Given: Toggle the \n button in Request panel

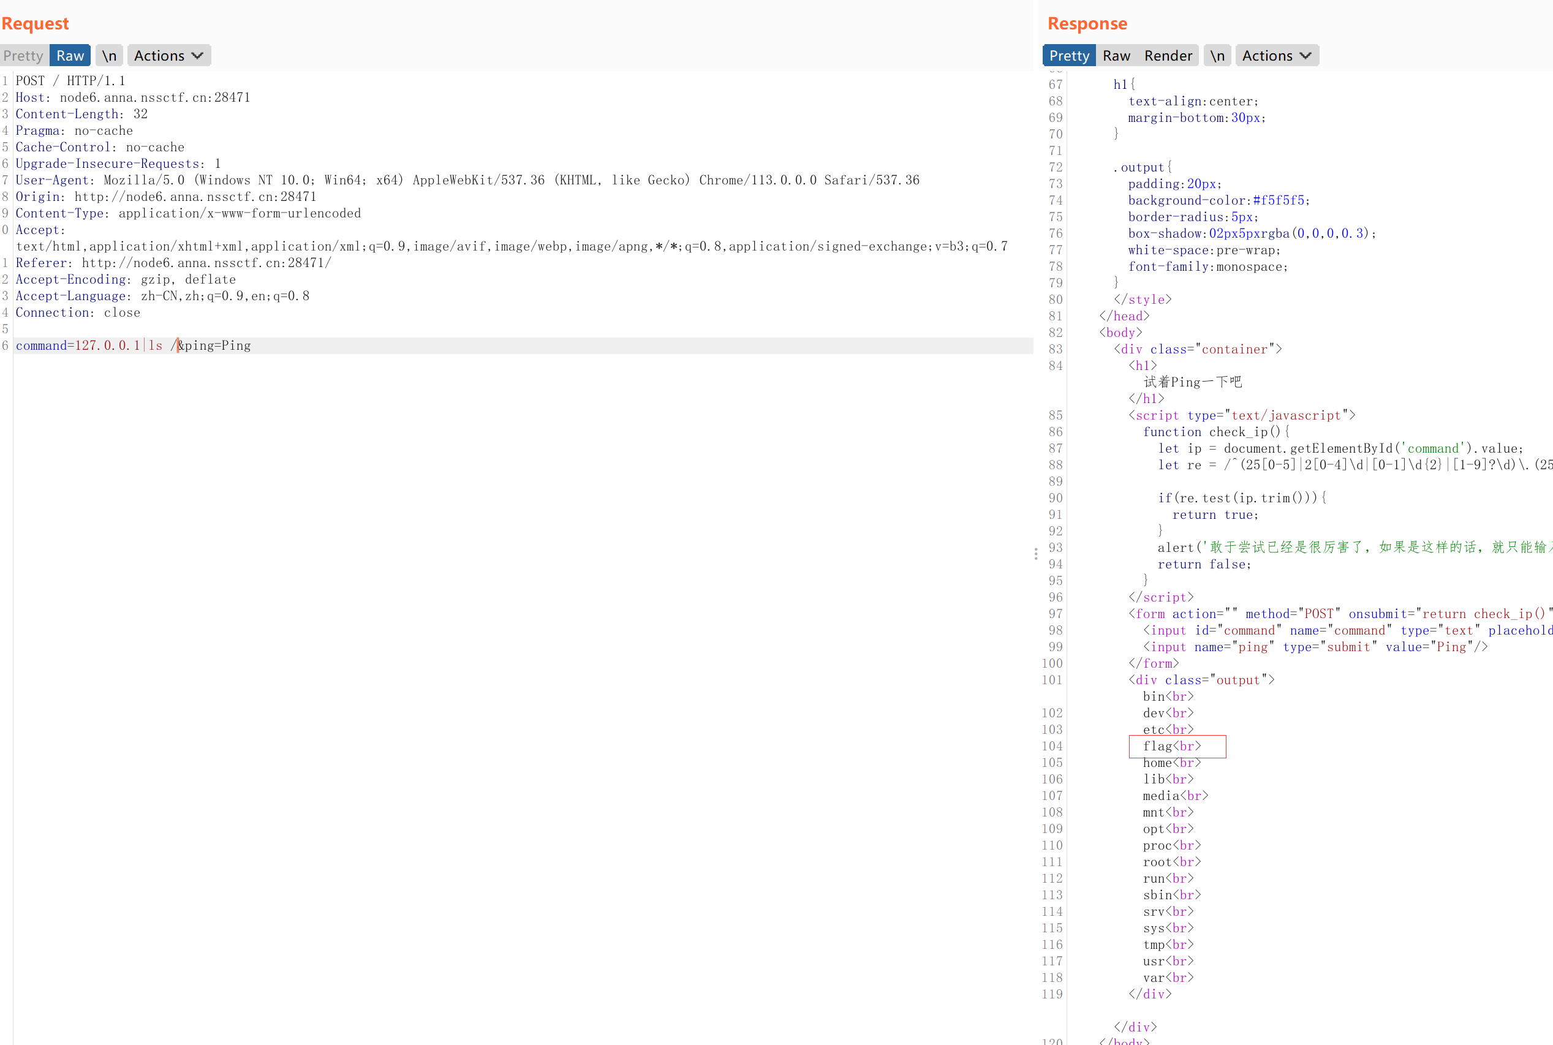Looking at the screenshot, I should [109, 56].
